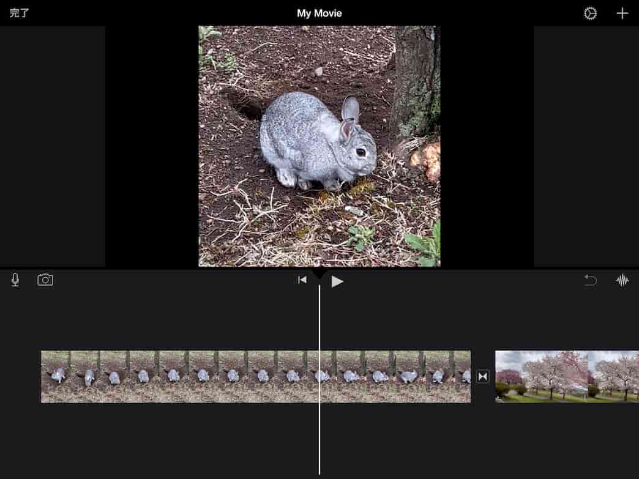Image resolution: width=639 pixels, height=479 pixels.
Task: Tap the rabbit preview in the viewer
Action: click(319, 146)
